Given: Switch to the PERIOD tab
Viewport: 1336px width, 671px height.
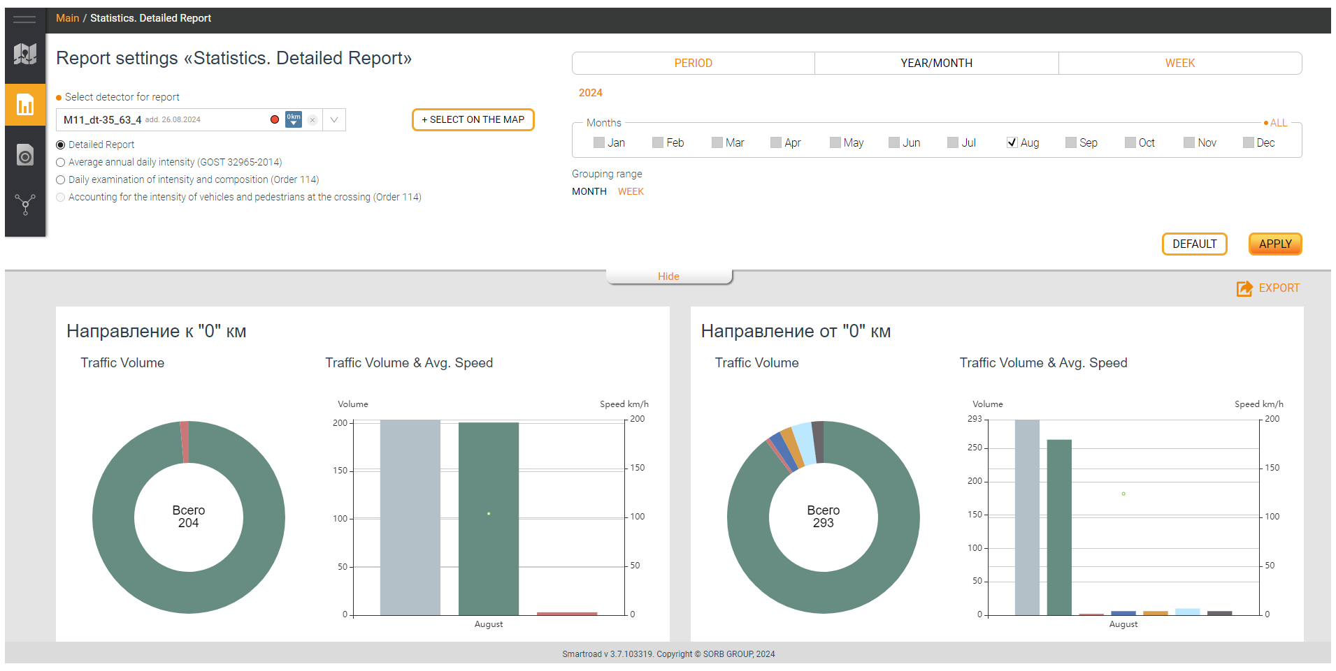Looking at the screenshot, I should point(694,63).
